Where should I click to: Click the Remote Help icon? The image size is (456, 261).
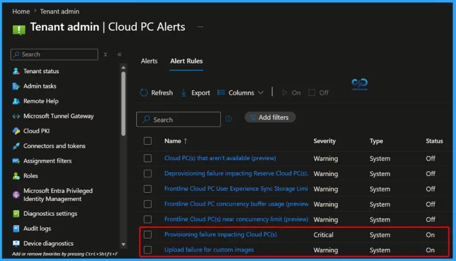pos(16,101)
